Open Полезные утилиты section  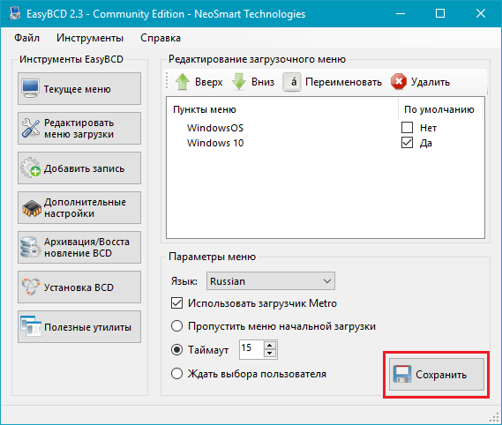79,327
